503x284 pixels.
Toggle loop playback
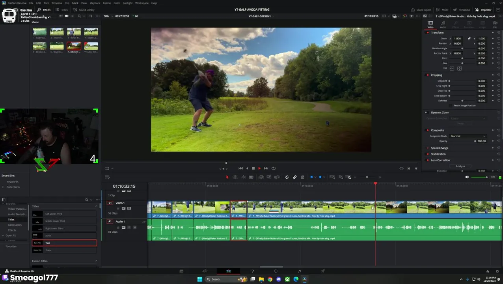tap(274, 168)
